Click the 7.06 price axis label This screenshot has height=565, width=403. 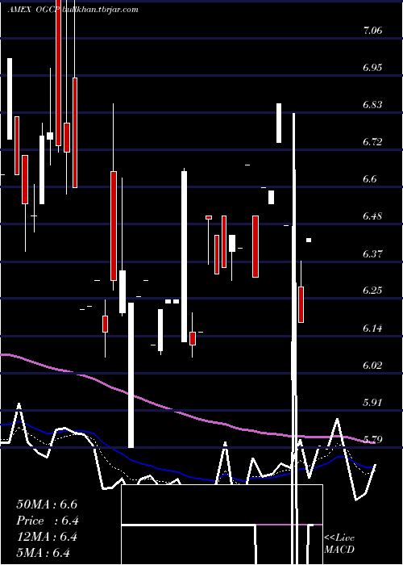point(372,31)
